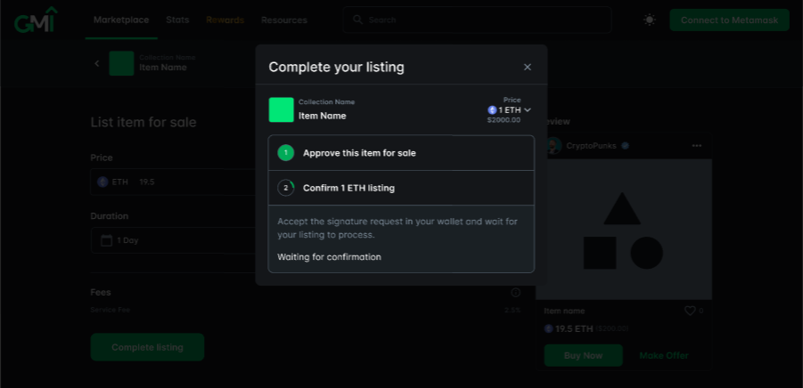Click the CryptoPunks avatar
The width and height of the screenshot is (803, 388).
(x=553, y=146)
